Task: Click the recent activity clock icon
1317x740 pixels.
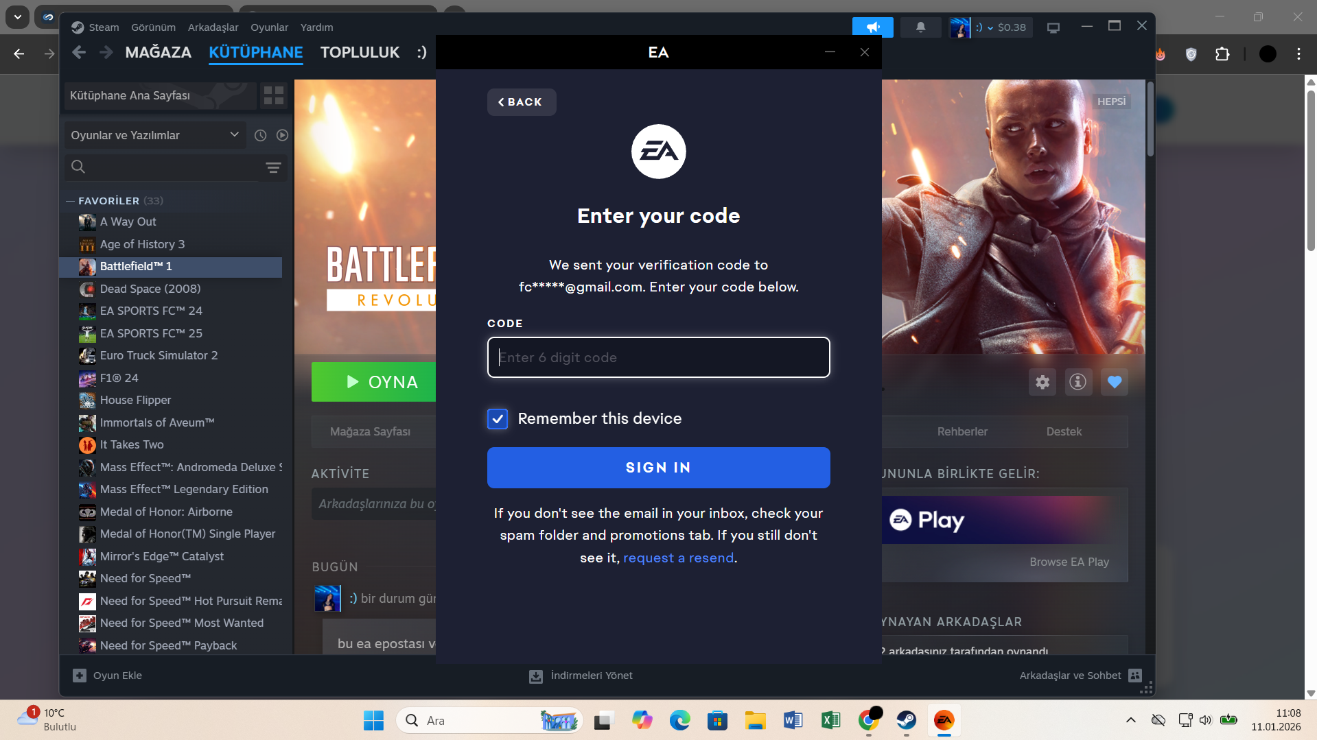Action: tap(260, 135)
